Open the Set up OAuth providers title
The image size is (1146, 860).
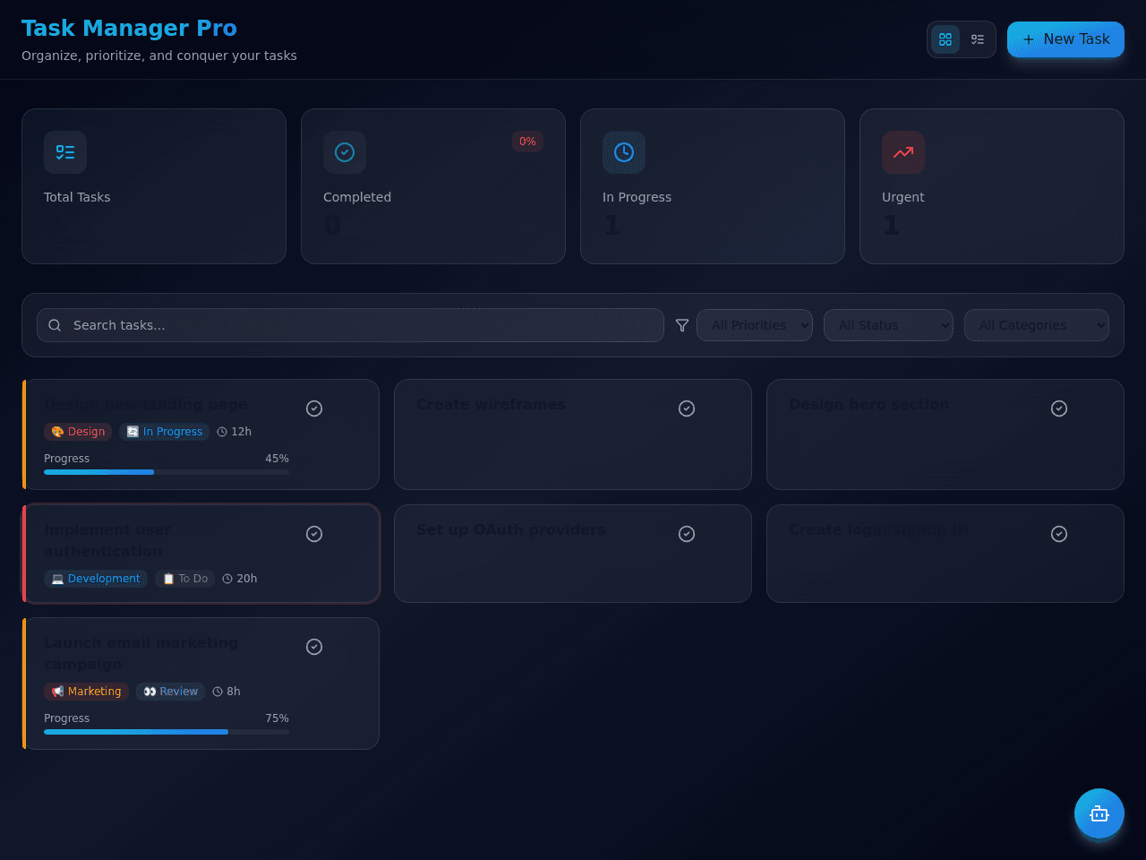click(x=510, y=530)
